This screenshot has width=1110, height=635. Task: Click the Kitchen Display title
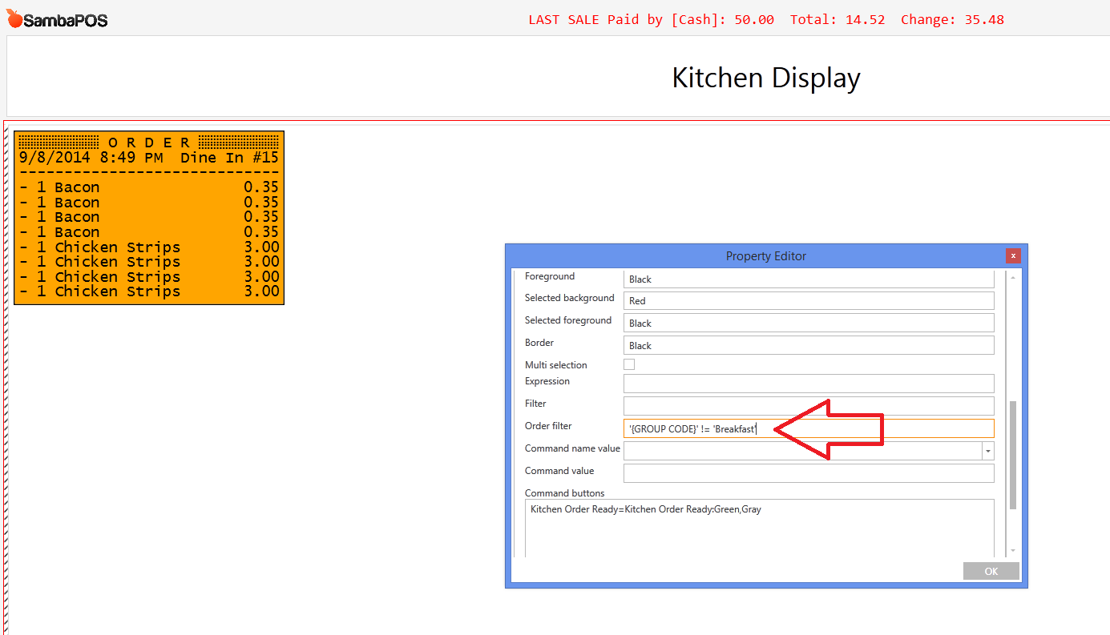click(765, 78)
